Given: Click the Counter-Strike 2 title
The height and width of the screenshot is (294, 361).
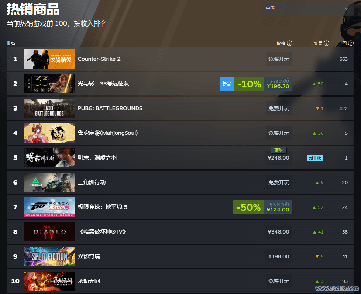Looking at the screenshot, I should pos(99,59).
